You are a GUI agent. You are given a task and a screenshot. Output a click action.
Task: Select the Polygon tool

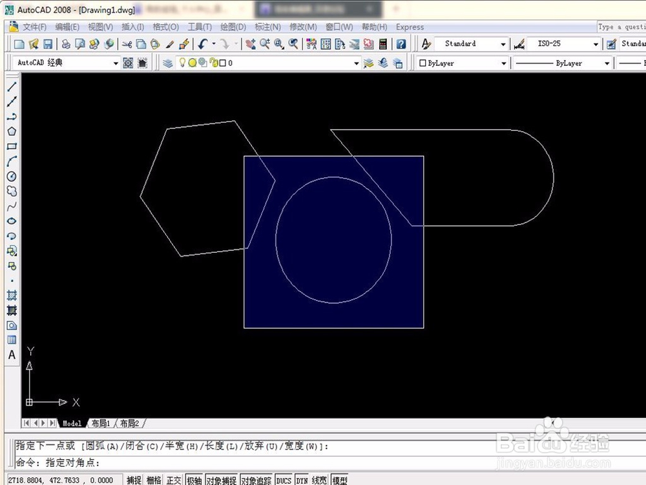point(12,131)
